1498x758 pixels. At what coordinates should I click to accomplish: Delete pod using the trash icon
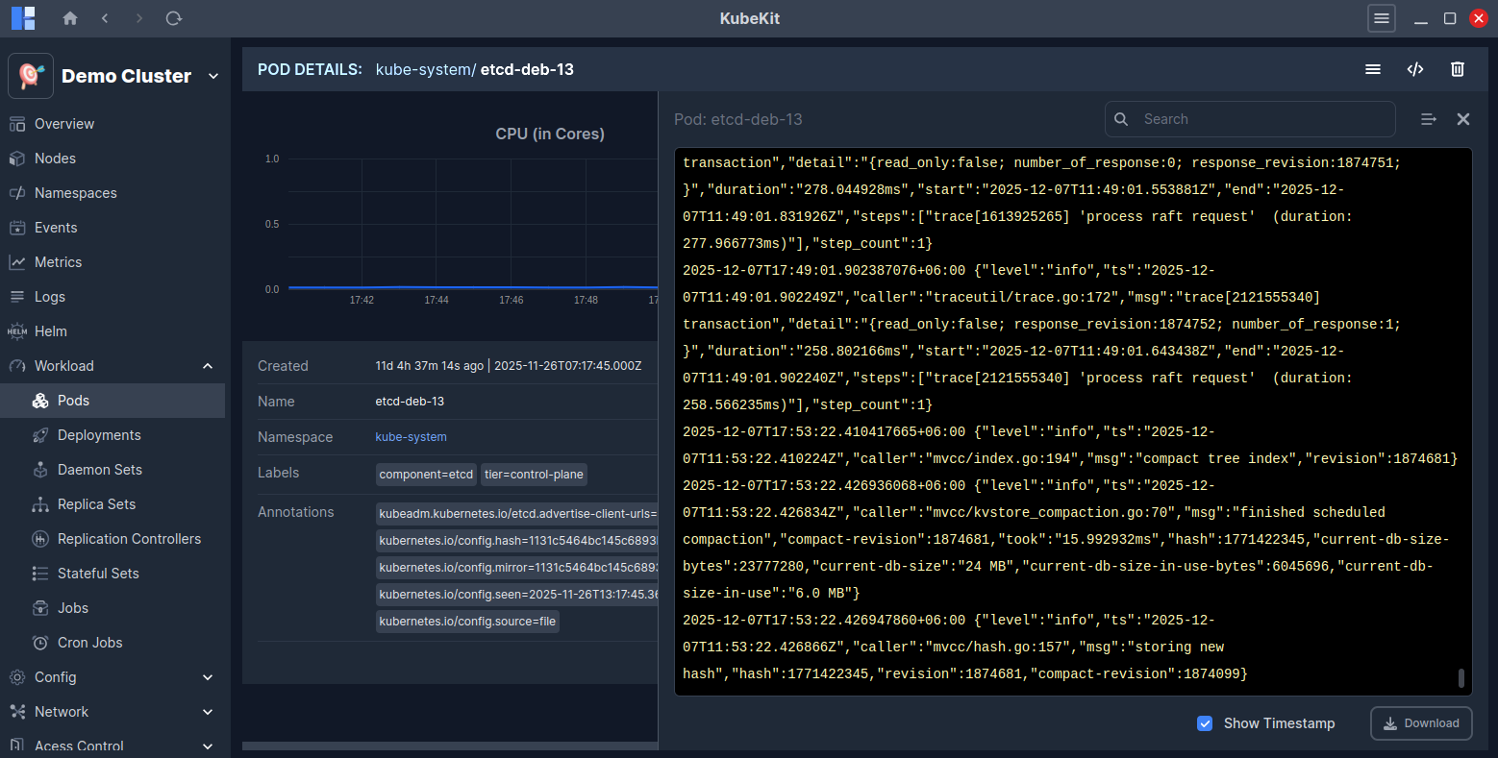[1457, 69]
